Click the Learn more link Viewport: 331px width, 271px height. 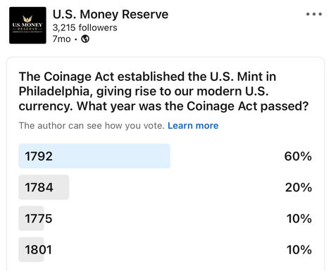193,125
